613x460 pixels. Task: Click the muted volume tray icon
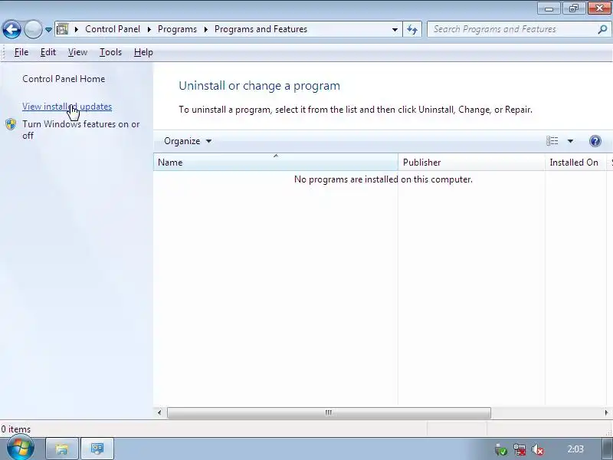(539, 450)
